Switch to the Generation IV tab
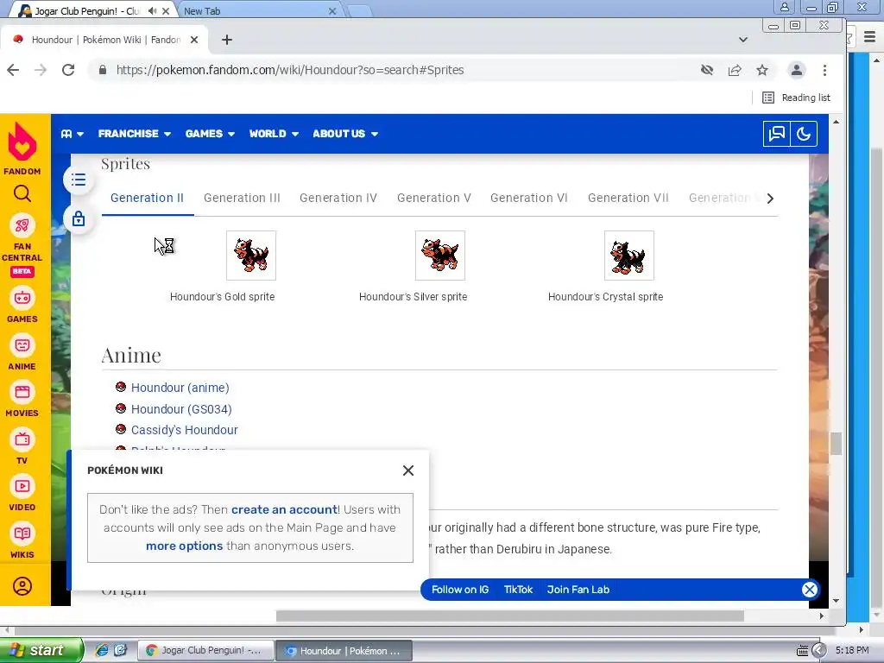Viewport: 884px width, 663px height. coord(338,198)
